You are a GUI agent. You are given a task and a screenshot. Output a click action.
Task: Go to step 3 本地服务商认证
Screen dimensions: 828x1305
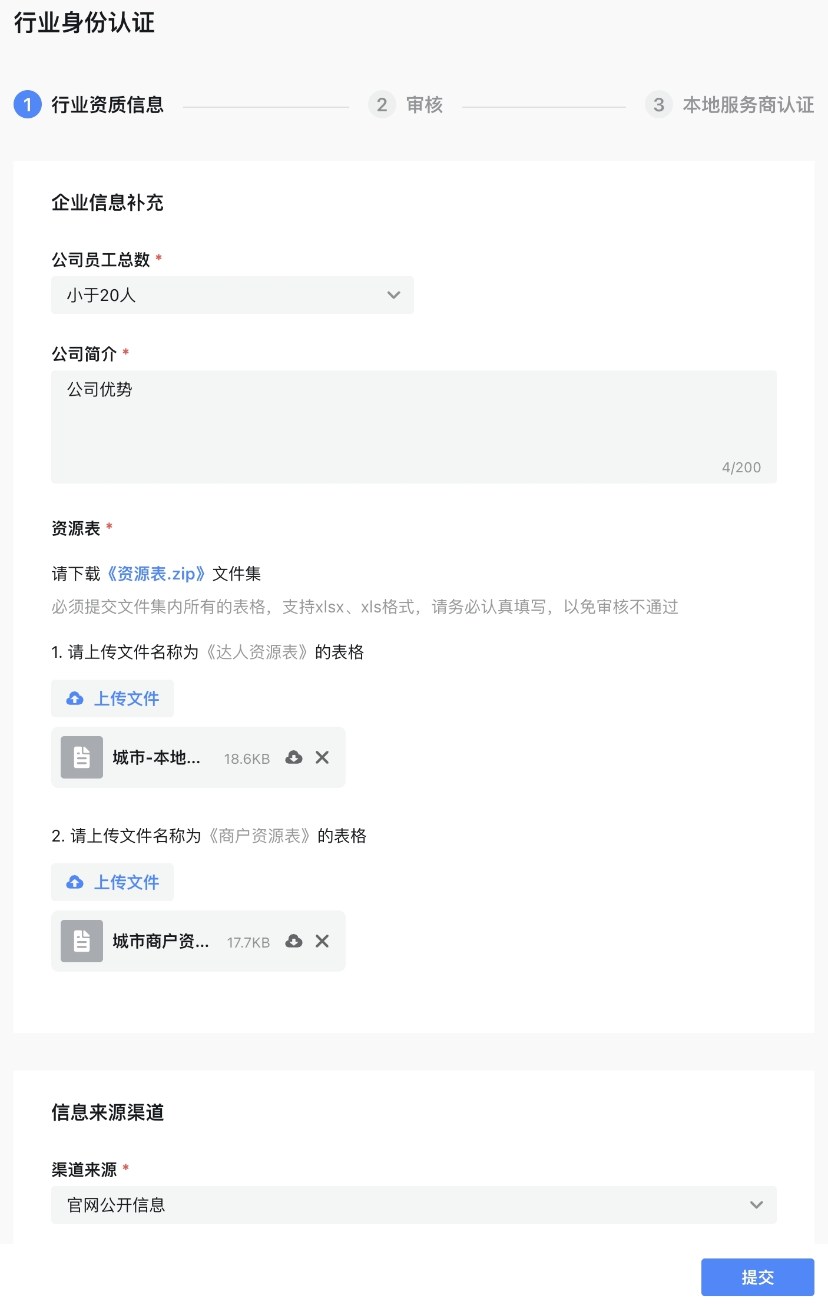pos(730,105)
